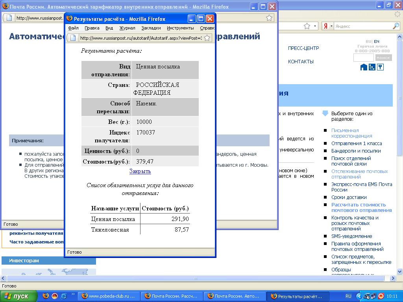Viewport: 403px width, 302px height.
Task: Click the поиск site search button
Action: point(383,57)
